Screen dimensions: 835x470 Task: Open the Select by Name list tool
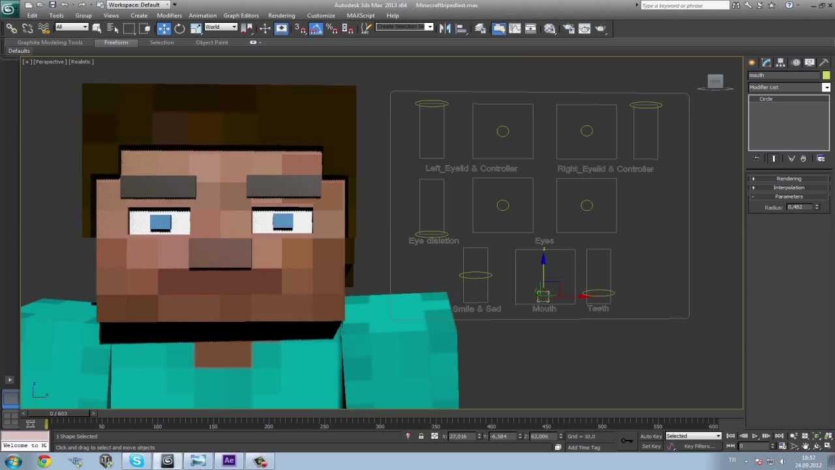point(112,28)
